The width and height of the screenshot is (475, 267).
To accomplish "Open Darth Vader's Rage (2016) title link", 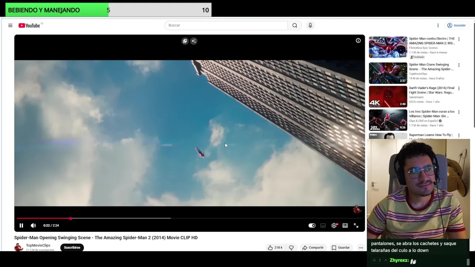I will (x=432, y=90).
